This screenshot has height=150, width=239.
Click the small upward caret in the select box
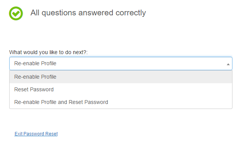228,64
